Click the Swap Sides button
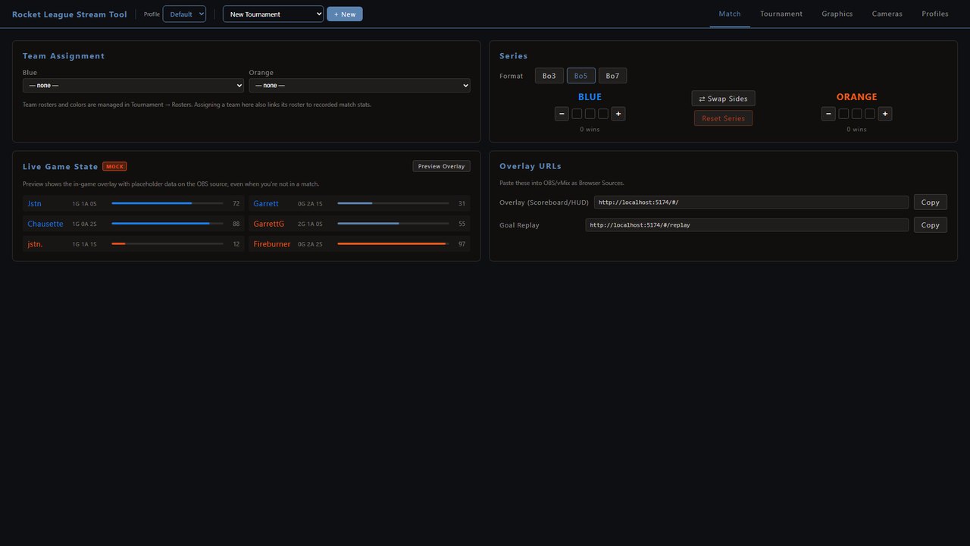The height and width of the screenshot is (546, 970). (724, 99)
